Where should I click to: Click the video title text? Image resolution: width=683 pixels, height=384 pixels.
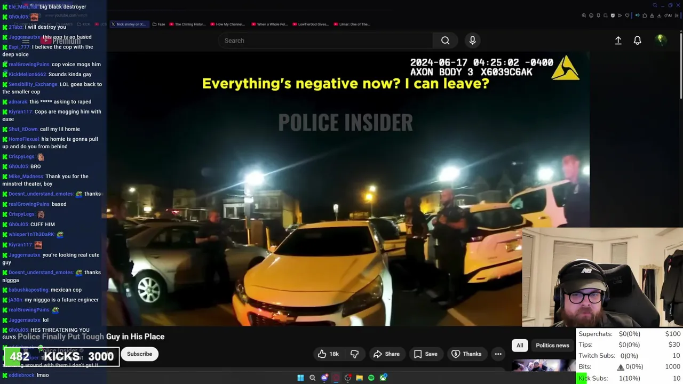(91, 337)
